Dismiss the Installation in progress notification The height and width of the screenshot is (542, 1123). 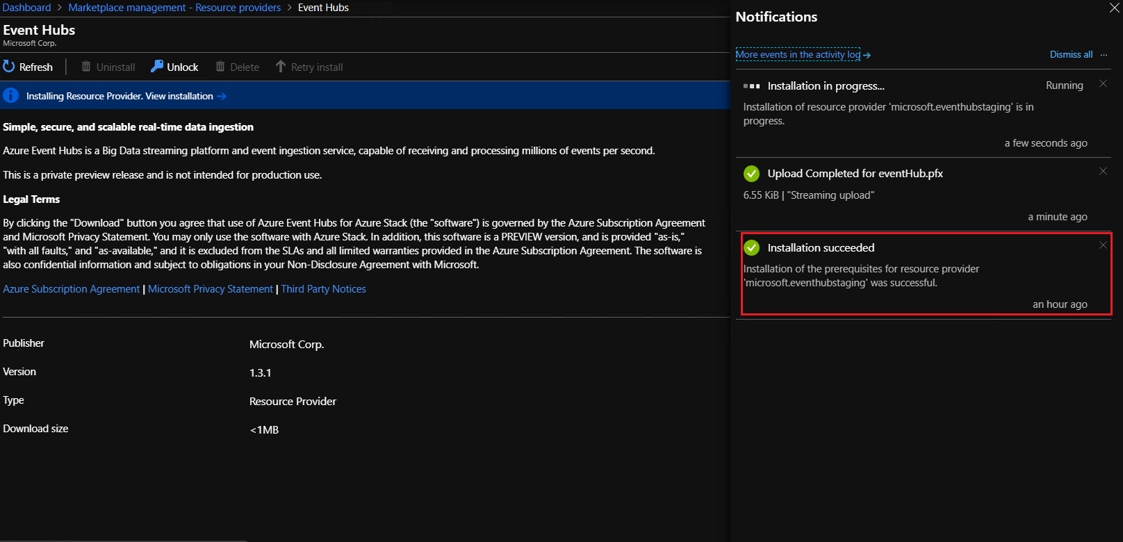(x=1103, y=84)
